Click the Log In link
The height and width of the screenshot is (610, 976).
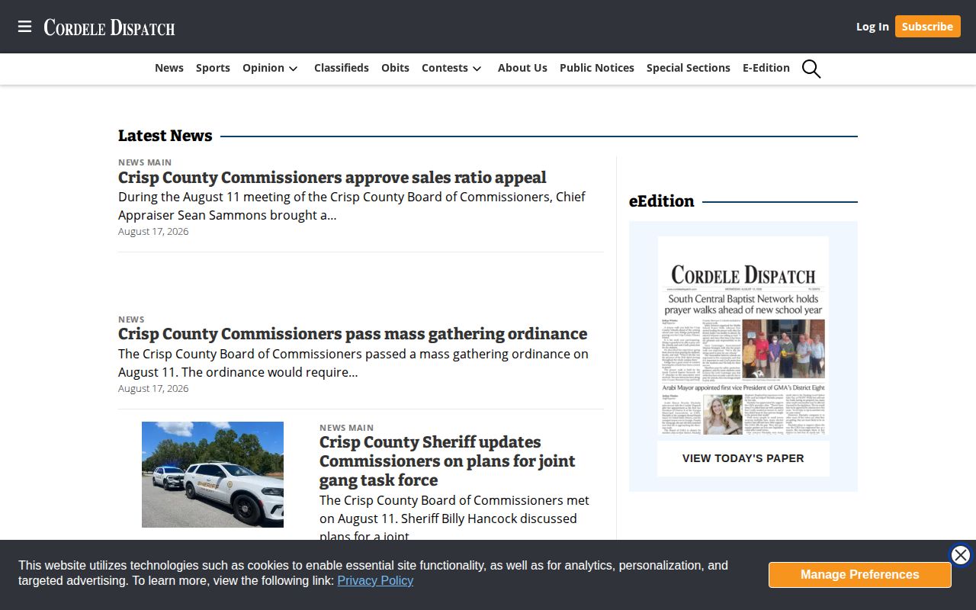[872, 27]
